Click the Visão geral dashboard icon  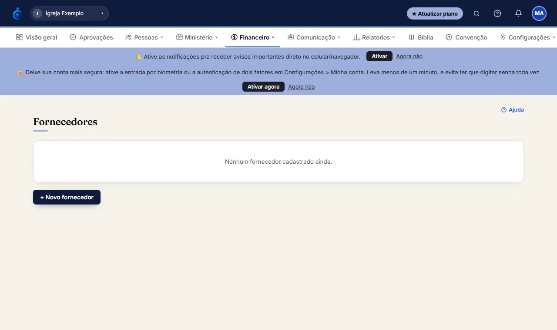[x=19, y=37]
